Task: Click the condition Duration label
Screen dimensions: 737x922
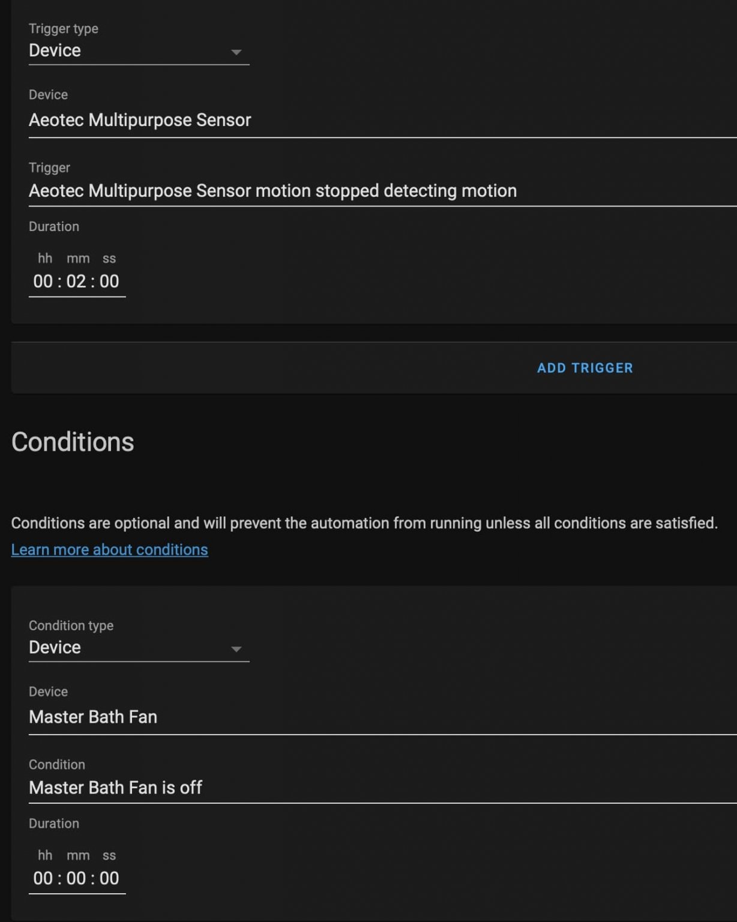Action: coord(54,824)
